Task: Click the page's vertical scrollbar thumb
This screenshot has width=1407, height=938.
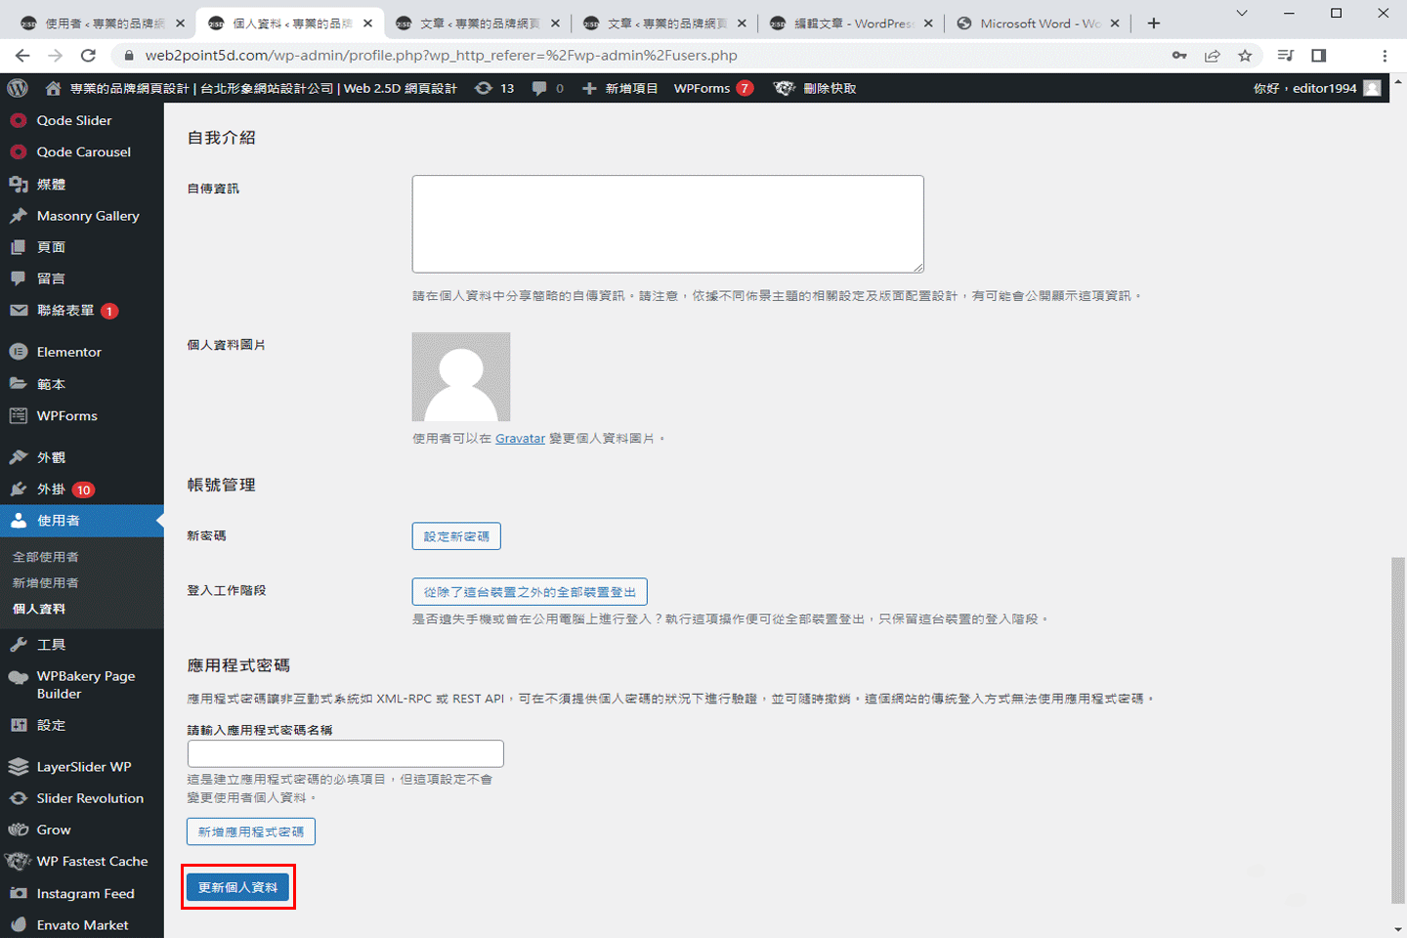Action: click(1398, 731)
